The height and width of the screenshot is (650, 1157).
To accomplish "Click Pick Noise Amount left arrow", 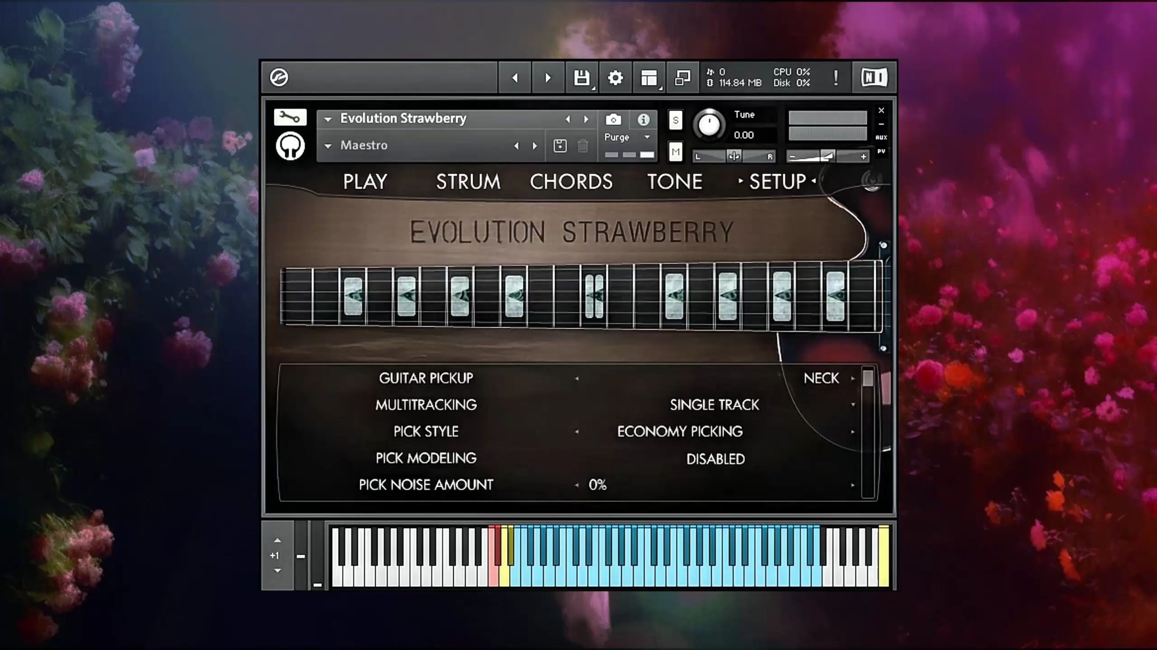I will pyautogui.click(x=576, y=485).
